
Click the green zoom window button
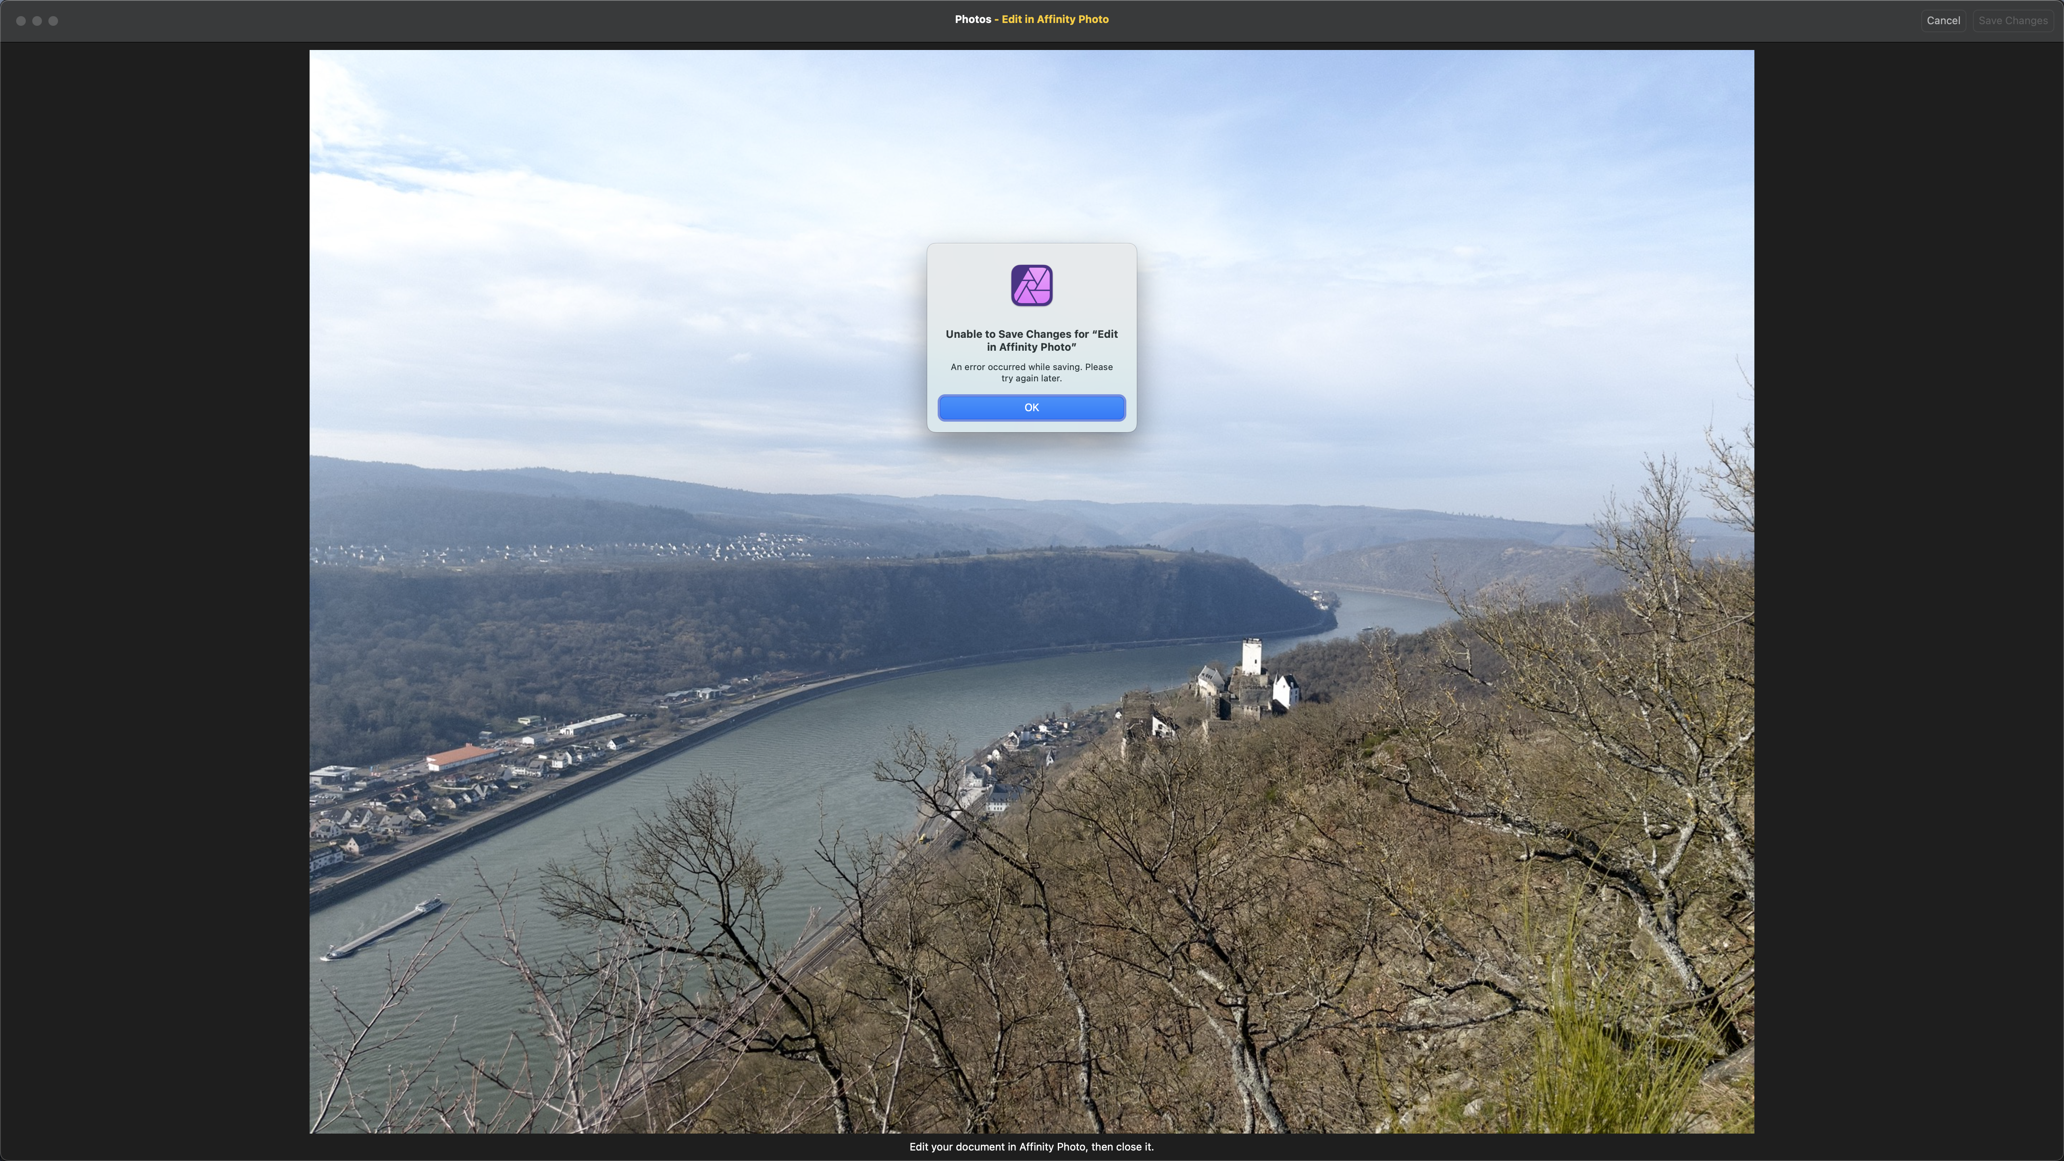point(53,21)
